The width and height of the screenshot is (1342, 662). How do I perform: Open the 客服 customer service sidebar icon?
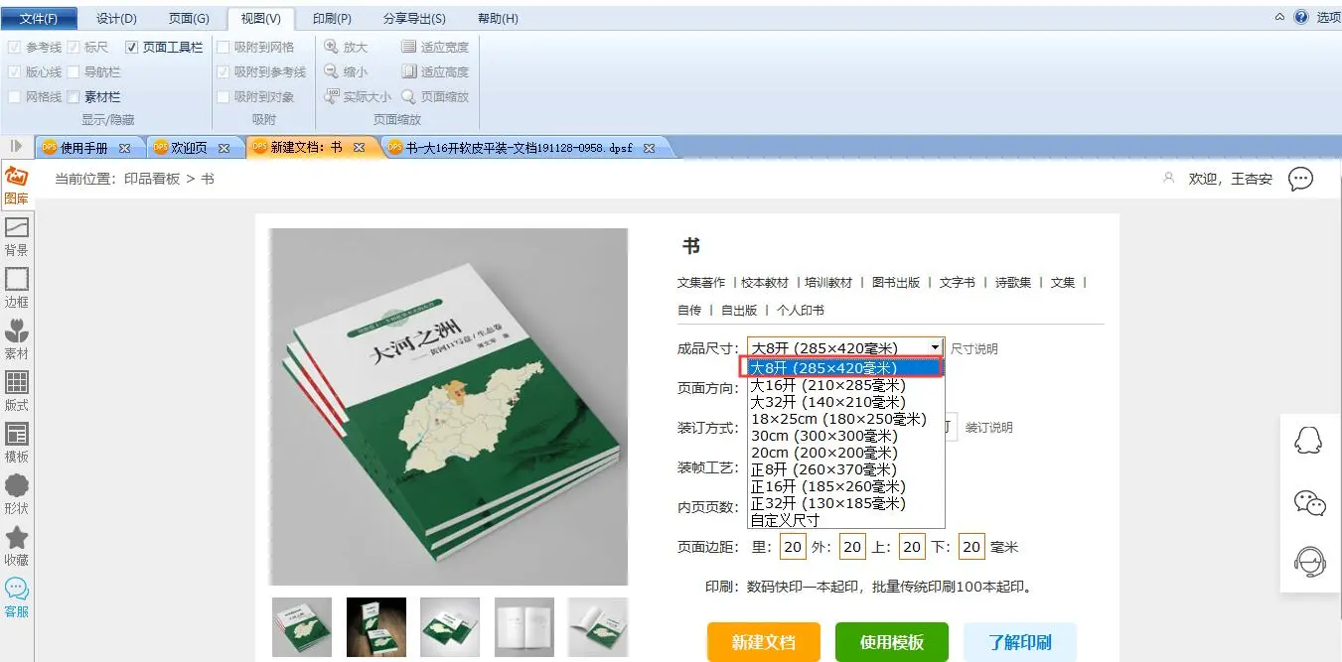pyautogui.click(x=17, y=597)
